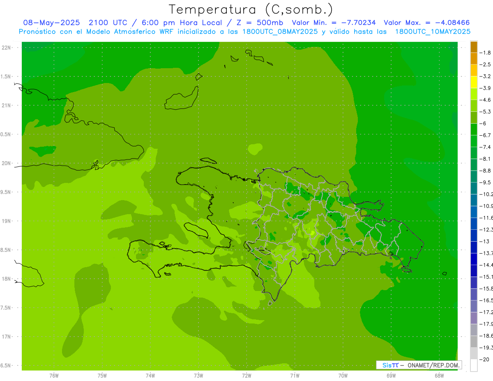Viewport: 493px width, 381px height.
Task: Click the "19N" latitude label
Action: pyautogui.click(x=6, y=221)
